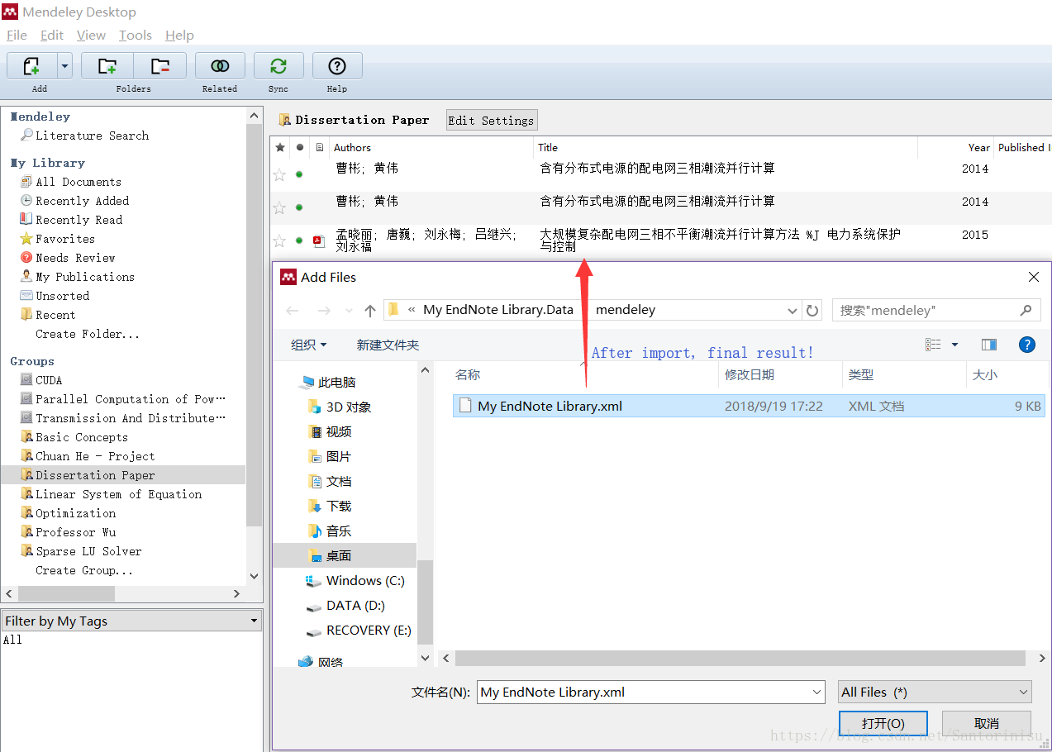Click the Related documents icon

coord(220,66)
